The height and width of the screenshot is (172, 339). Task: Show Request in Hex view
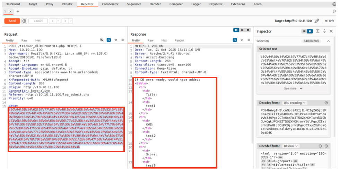[x=38, y=40]
